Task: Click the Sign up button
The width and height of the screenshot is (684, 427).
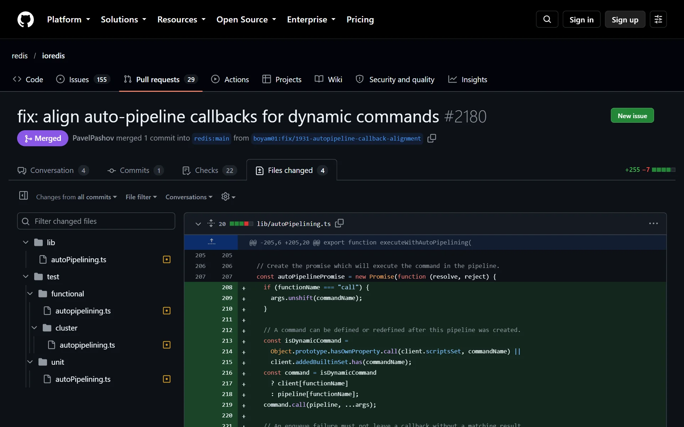Action: [x=625, y=19]
